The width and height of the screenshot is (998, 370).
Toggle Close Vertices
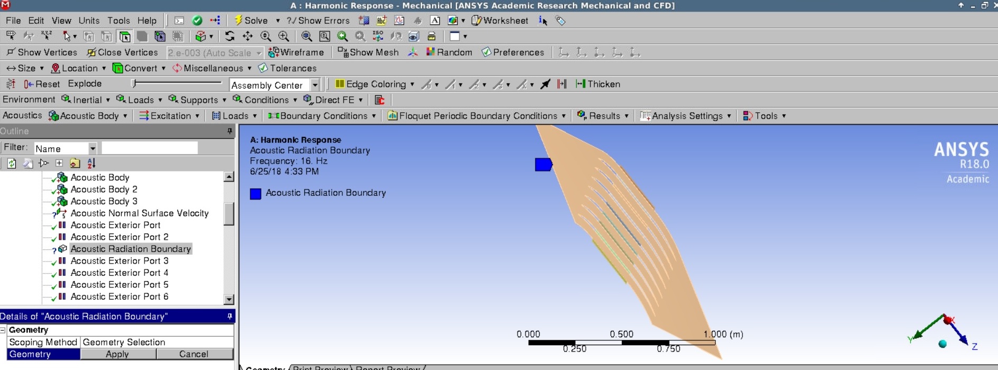point(122,52)
